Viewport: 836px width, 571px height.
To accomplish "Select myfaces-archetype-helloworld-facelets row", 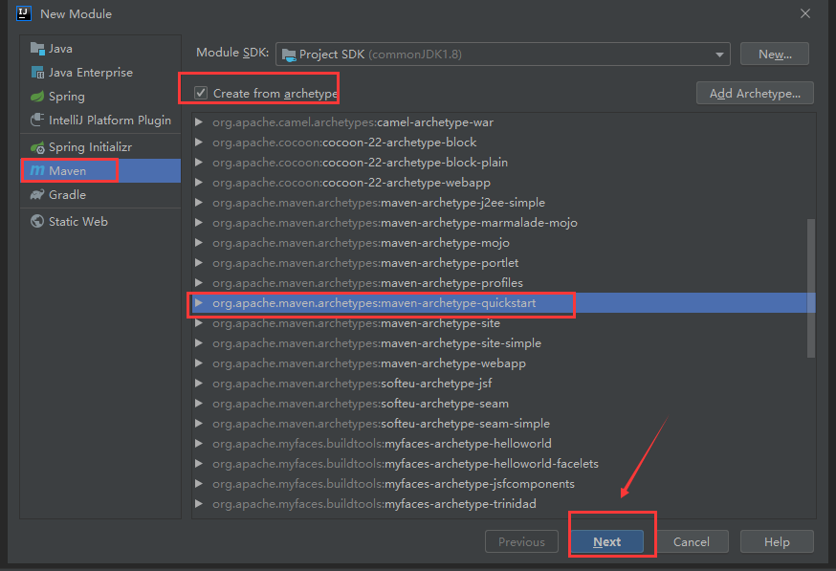I will (x=504, y=464).
